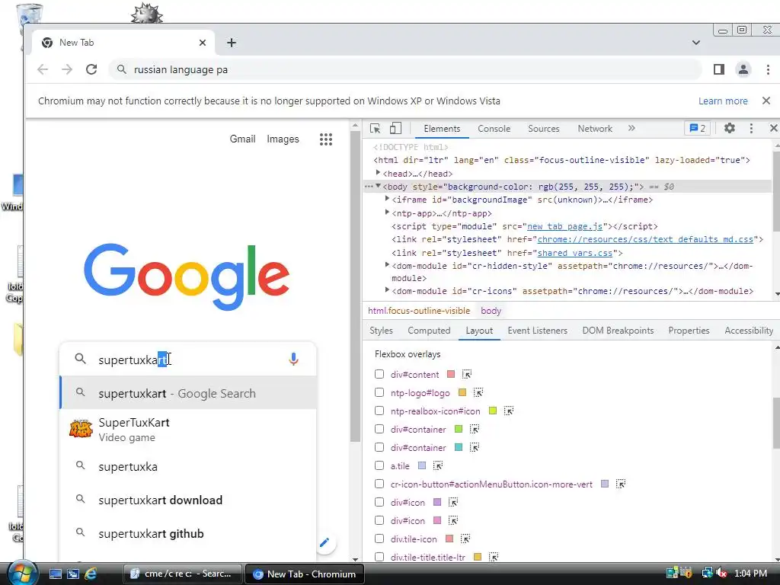
Task: Click the Show desktop quick launch icon
Action: 55,574
